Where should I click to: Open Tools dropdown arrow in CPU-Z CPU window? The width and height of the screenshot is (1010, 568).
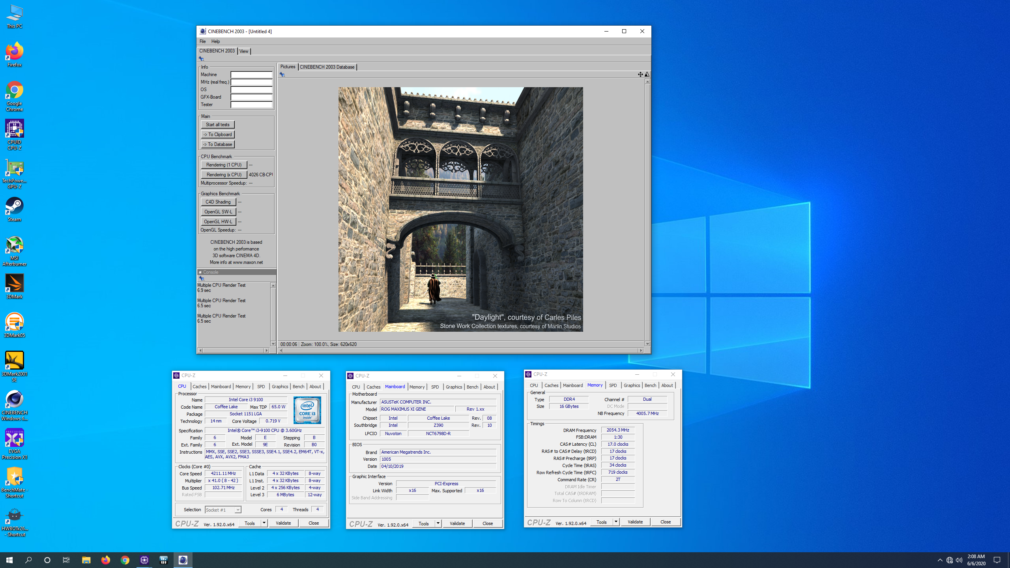click(x=264, y=523)
